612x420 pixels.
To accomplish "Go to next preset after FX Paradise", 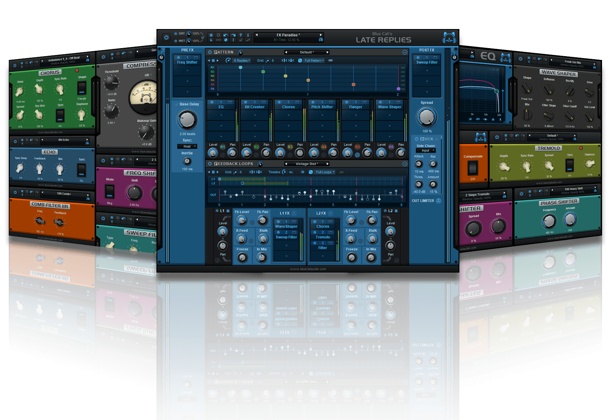I will point(321,35).
